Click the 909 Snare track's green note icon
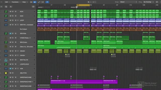161x90 pixels. pos(6,42)
